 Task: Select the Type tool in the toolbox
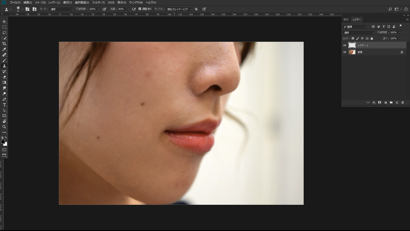[x=4, y=105]
